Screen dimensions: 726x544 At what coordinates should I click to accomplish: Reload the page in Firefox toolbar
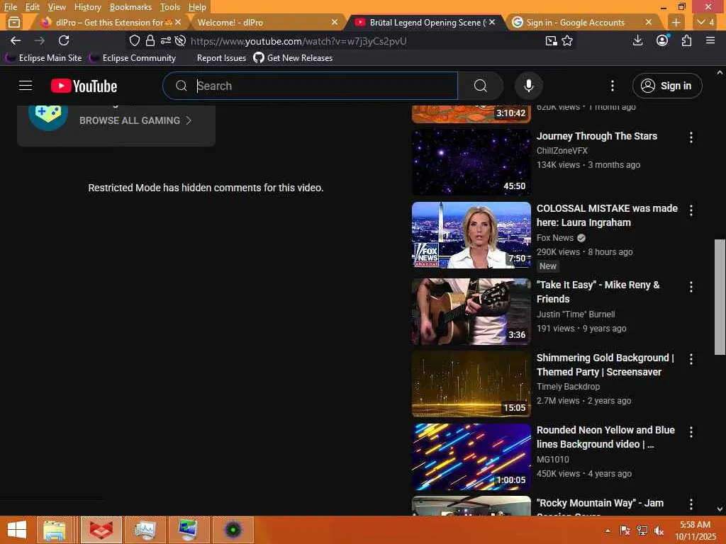click(64, 40)
